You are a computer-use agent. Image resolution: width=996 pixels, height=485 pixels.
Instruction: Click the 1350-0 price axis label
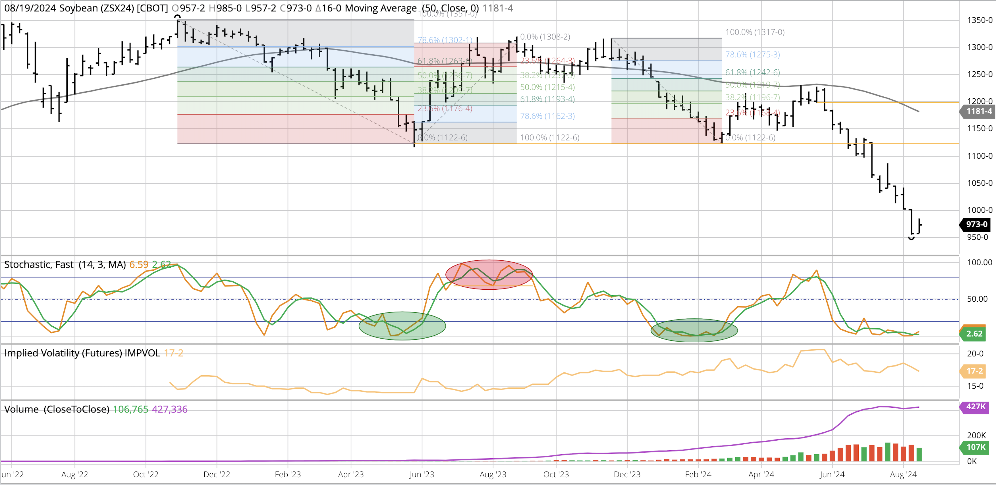pyautogui.click(x=980, y=20)
